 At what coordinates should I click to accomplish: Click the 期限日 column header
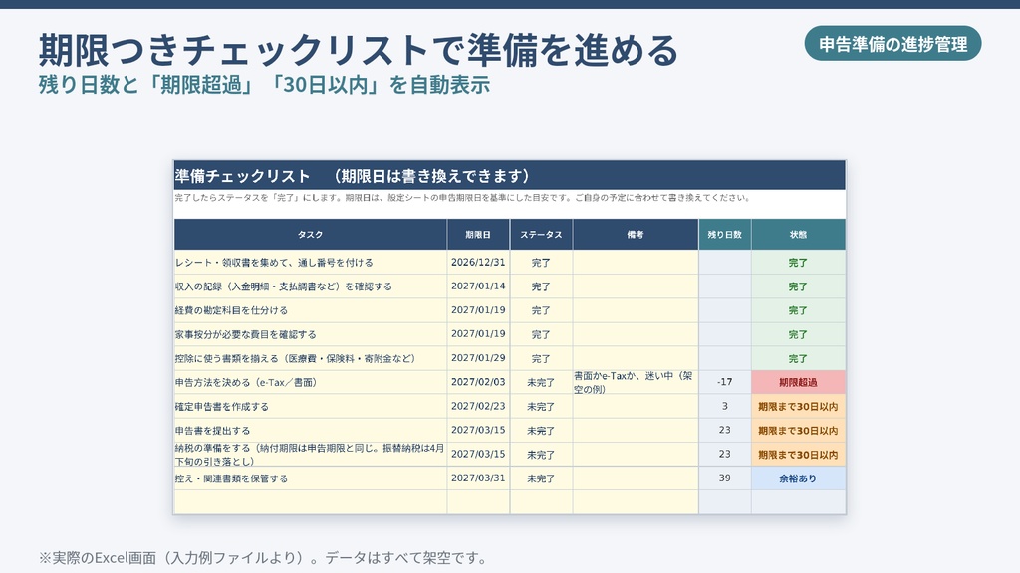pos(478,235)
